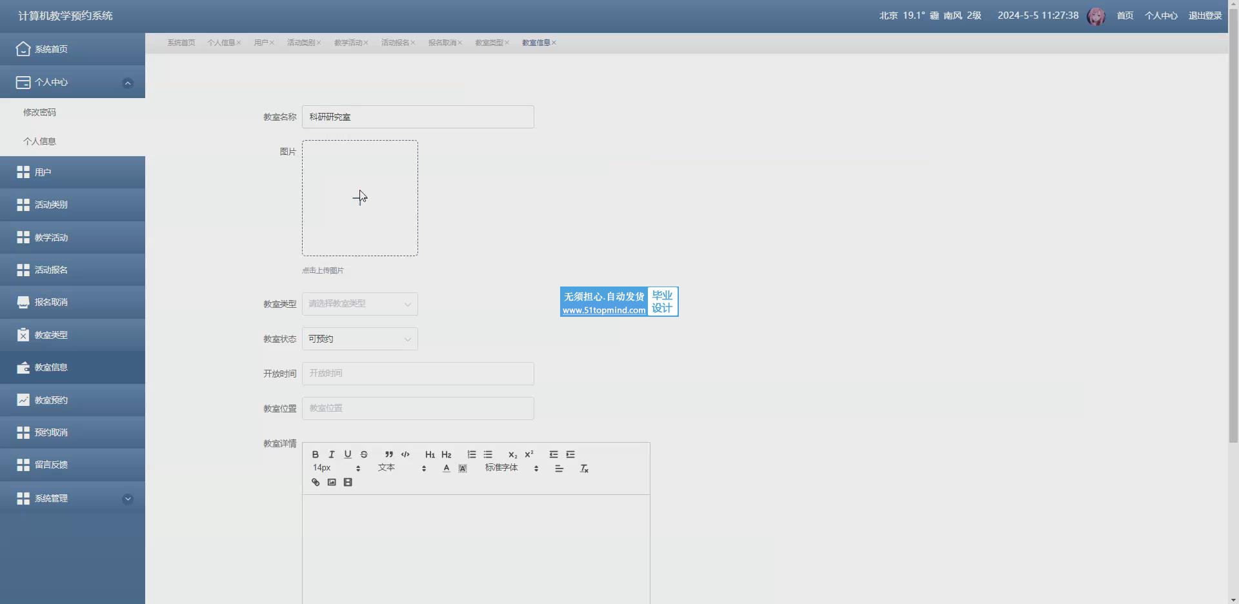
Task: Decrease indent in the editor
Action: 554,454
